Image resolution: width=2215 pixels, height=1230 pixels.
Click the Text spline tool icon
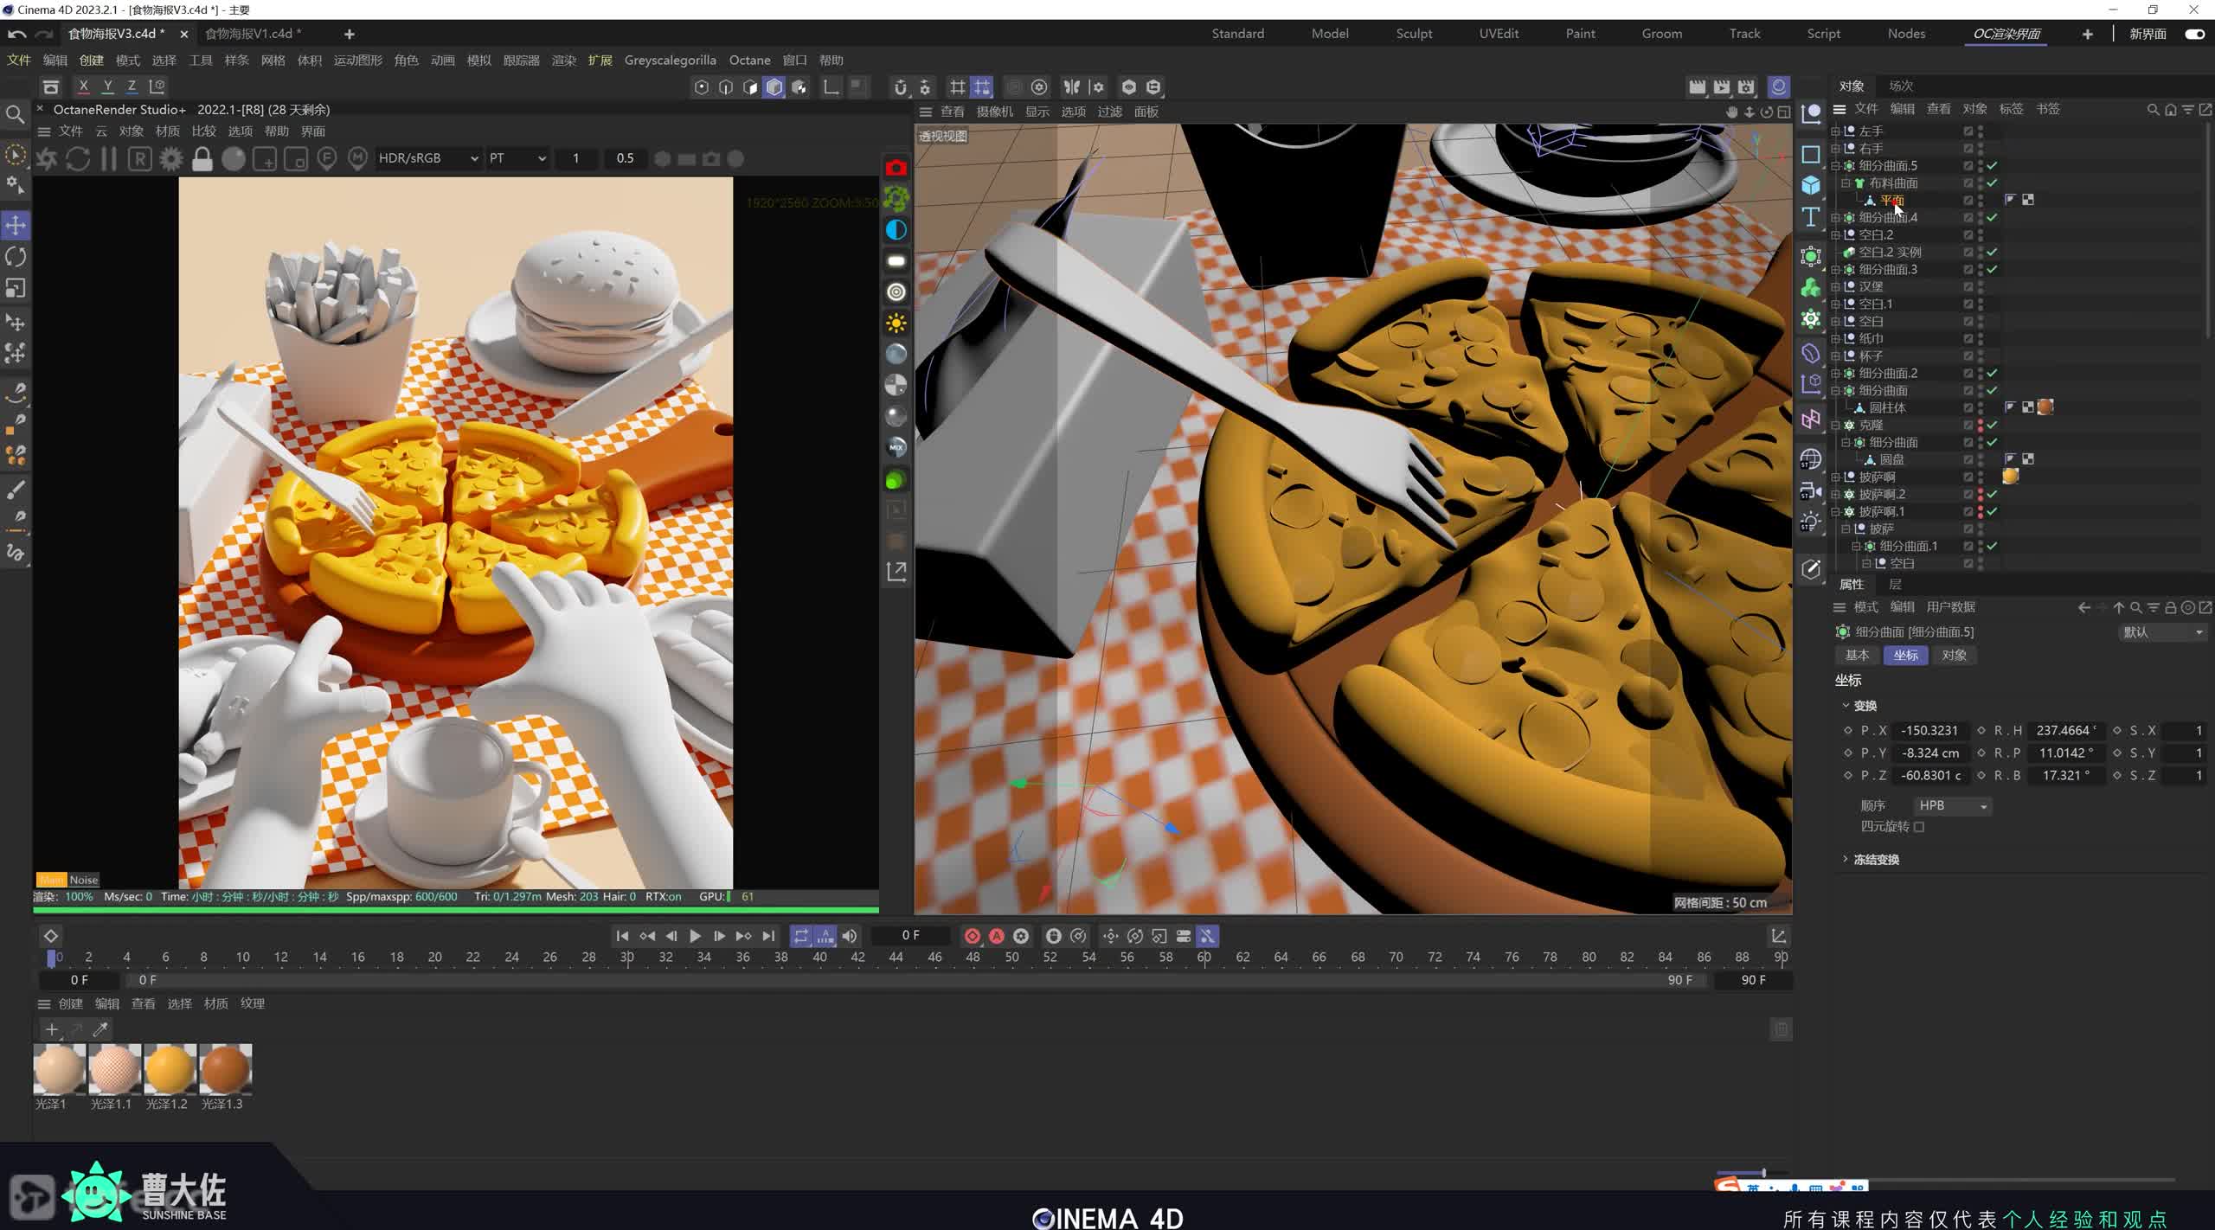click(1810, 216)
